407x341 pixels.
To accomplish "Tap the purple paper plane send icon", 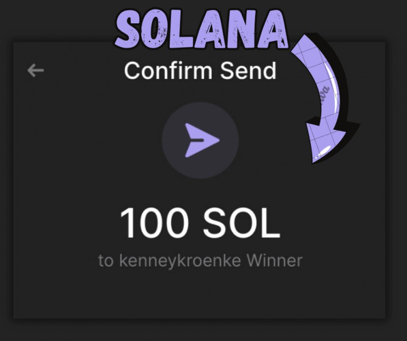I will pyautogui.click(x=202, y=140).
